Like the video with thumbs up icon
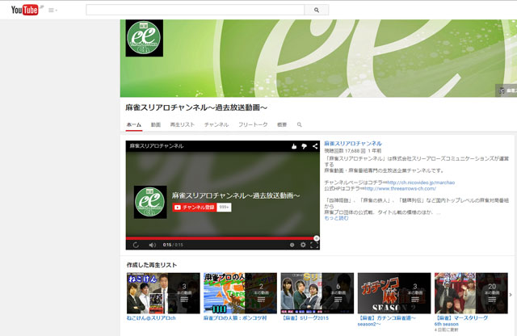This screenshot has width=517, height=336. (293, 146)
